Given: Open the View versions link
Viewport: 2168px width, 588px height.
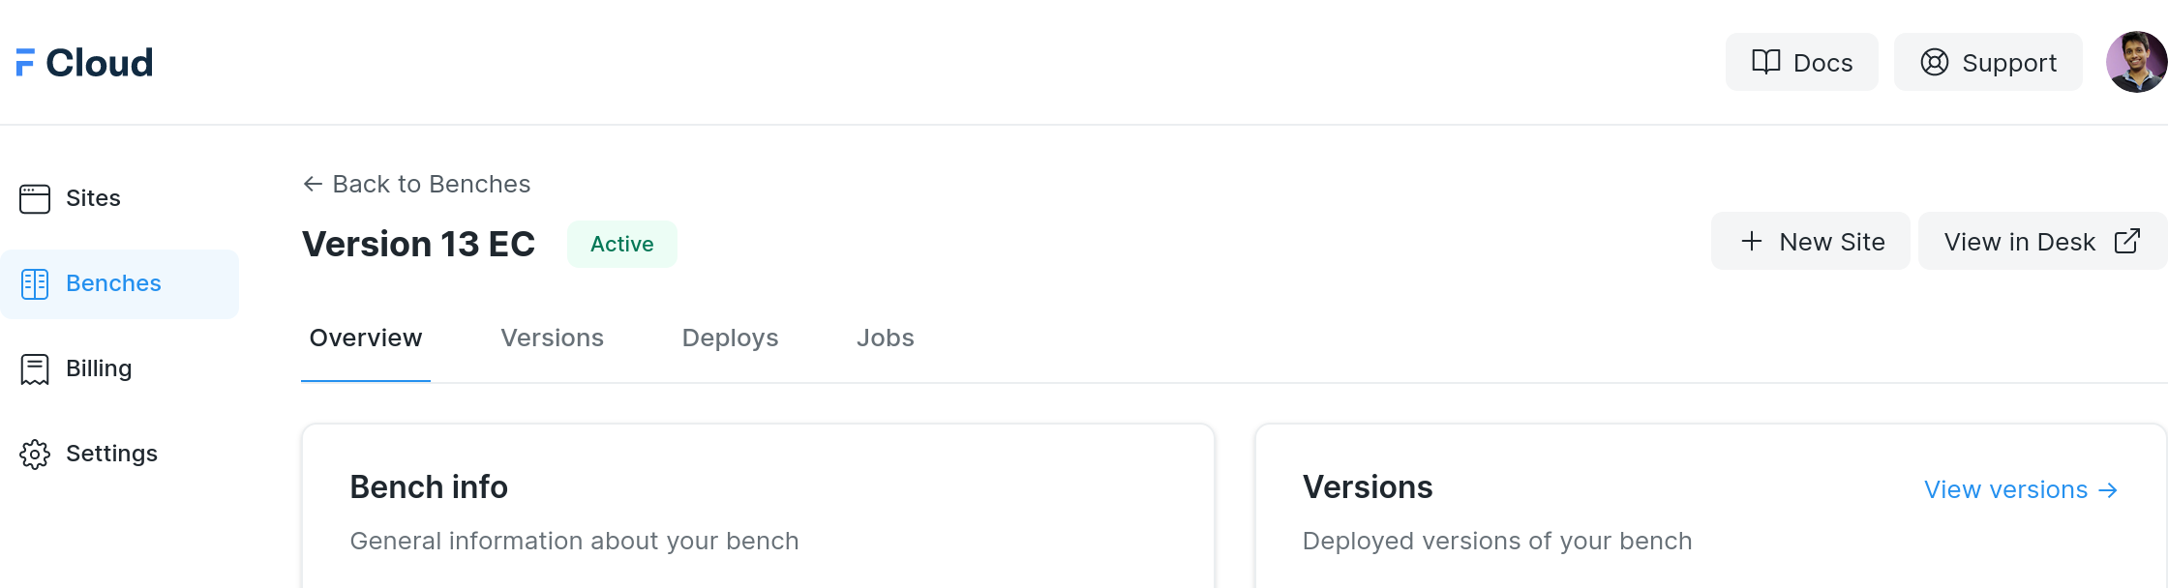Looking at the screenshot, I should point(2020,489).
